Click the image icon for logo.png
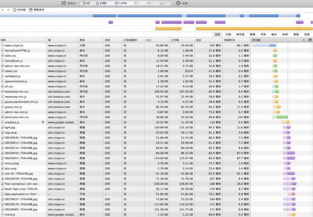The image size is (313, 217). 2,132
